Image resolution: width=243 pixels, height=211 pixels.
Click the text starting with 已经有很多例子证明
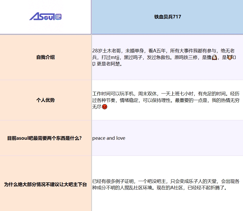[166, 184]
